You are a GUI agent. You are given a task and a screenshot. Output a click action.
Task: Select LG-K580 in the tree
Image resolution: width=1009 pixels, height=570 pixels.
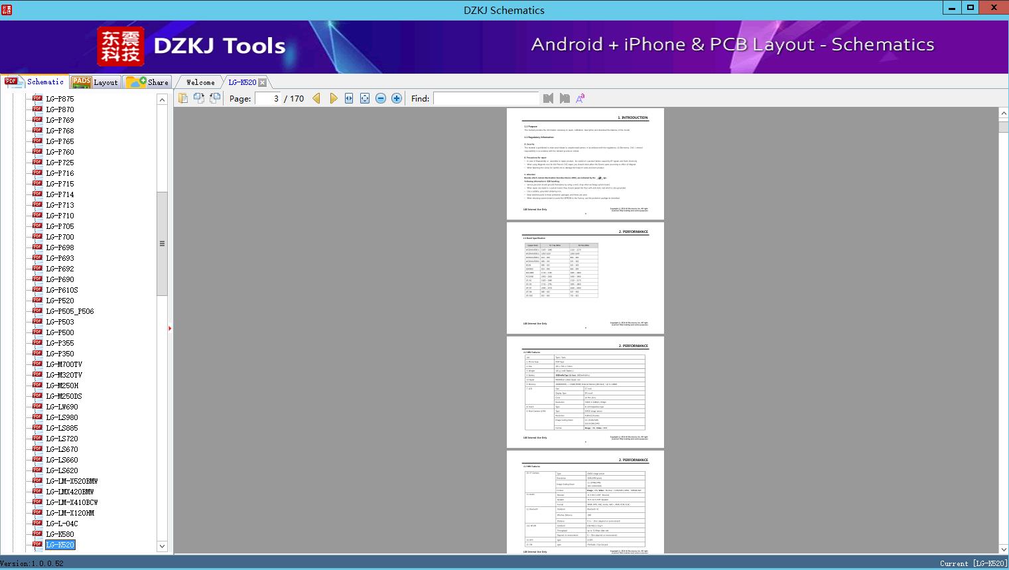click(x=60, y=534)
